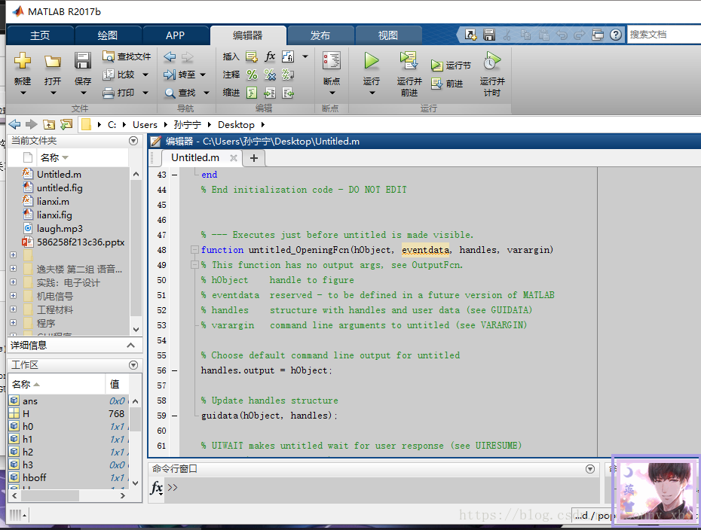Screen dimensions: 701x530
Task: Open the 工作区 panel actions menu
Action: point(133,365)
